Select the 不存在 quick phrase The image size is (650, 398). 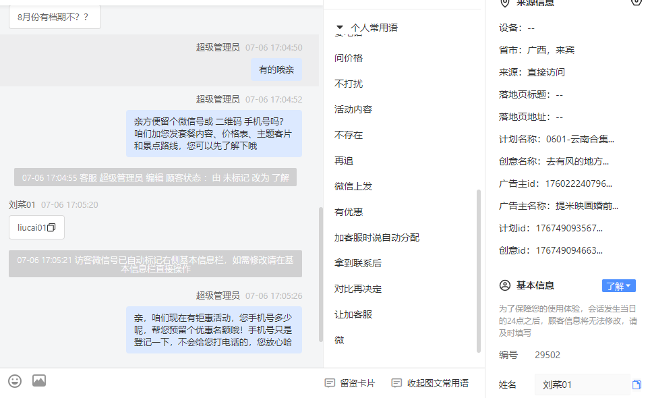point(349,135)
